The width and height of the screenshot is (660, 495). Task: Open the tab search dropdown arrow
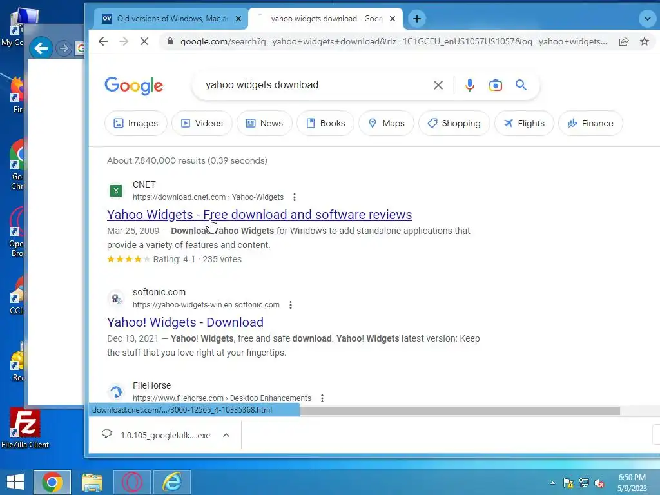pos(647,19)
